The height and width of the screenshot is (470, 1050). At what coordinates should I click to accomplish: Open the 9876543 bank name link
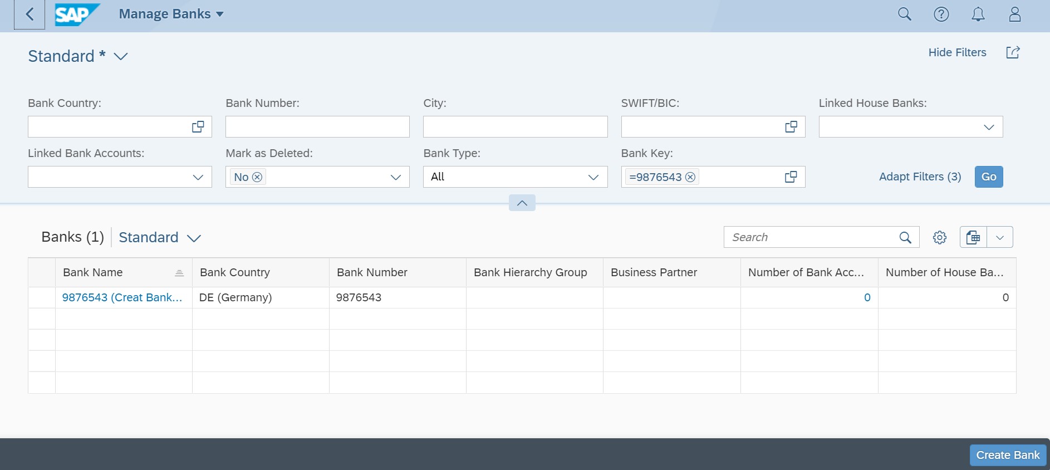point(122,298)
